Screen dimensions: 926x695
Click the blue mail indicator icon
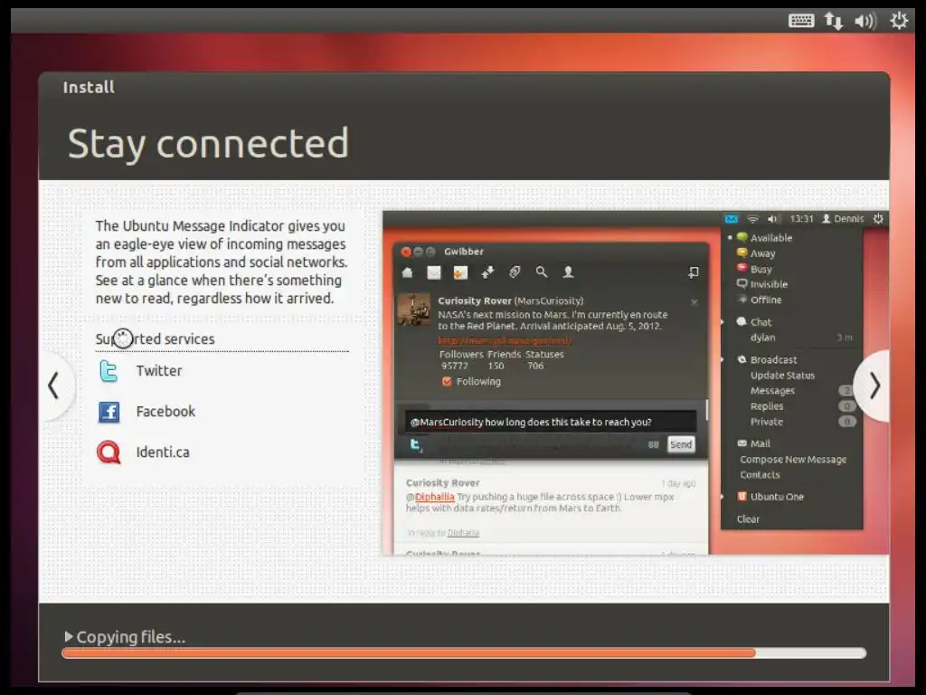click(x=731, y=219)
